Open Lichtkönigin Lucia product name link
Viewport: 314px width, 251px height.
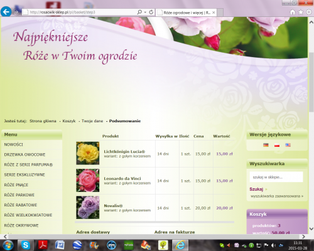pyautogui.click(x=124, y=152)
